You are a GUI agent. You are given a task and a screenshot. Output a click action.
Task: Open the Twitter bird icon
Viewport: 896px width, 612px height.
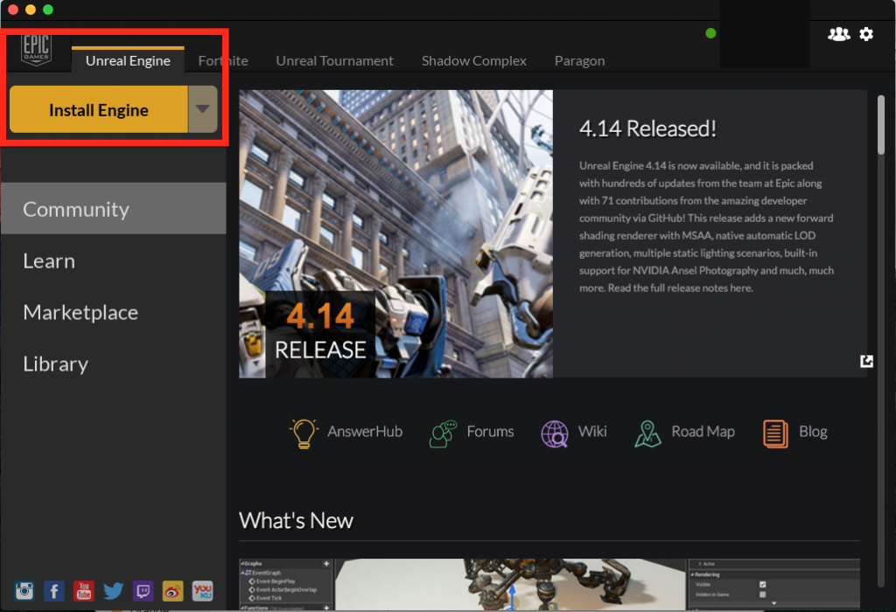[114, 590]
